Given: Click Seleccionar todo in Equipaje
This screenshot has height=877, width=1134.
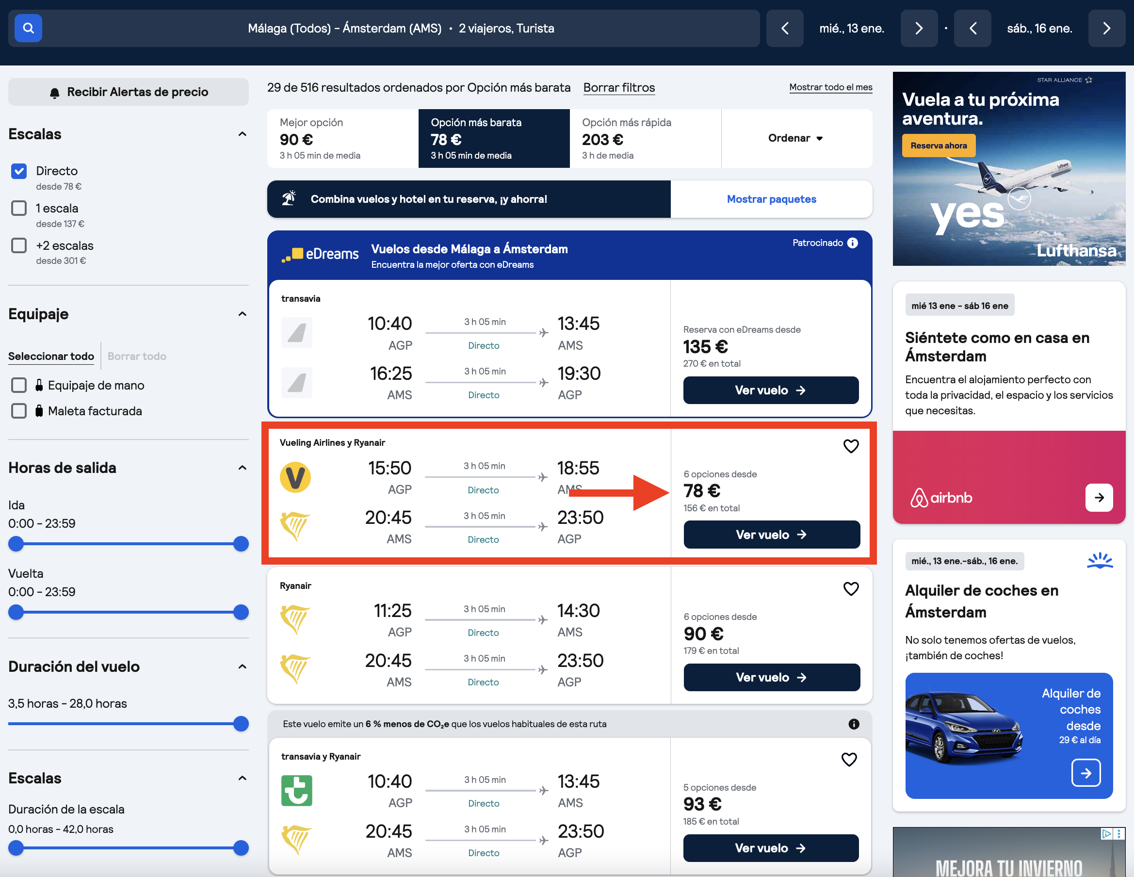Looking at the screenshot, I should pos(51,356).
